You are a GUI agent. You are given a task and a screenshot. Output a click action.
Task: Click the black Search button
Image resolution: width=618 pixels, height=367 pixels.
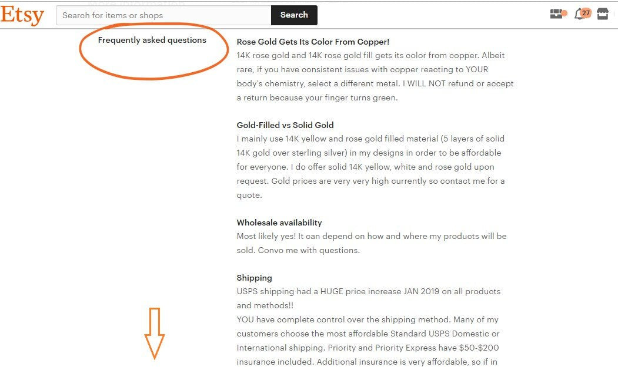(x=294, y=15)
